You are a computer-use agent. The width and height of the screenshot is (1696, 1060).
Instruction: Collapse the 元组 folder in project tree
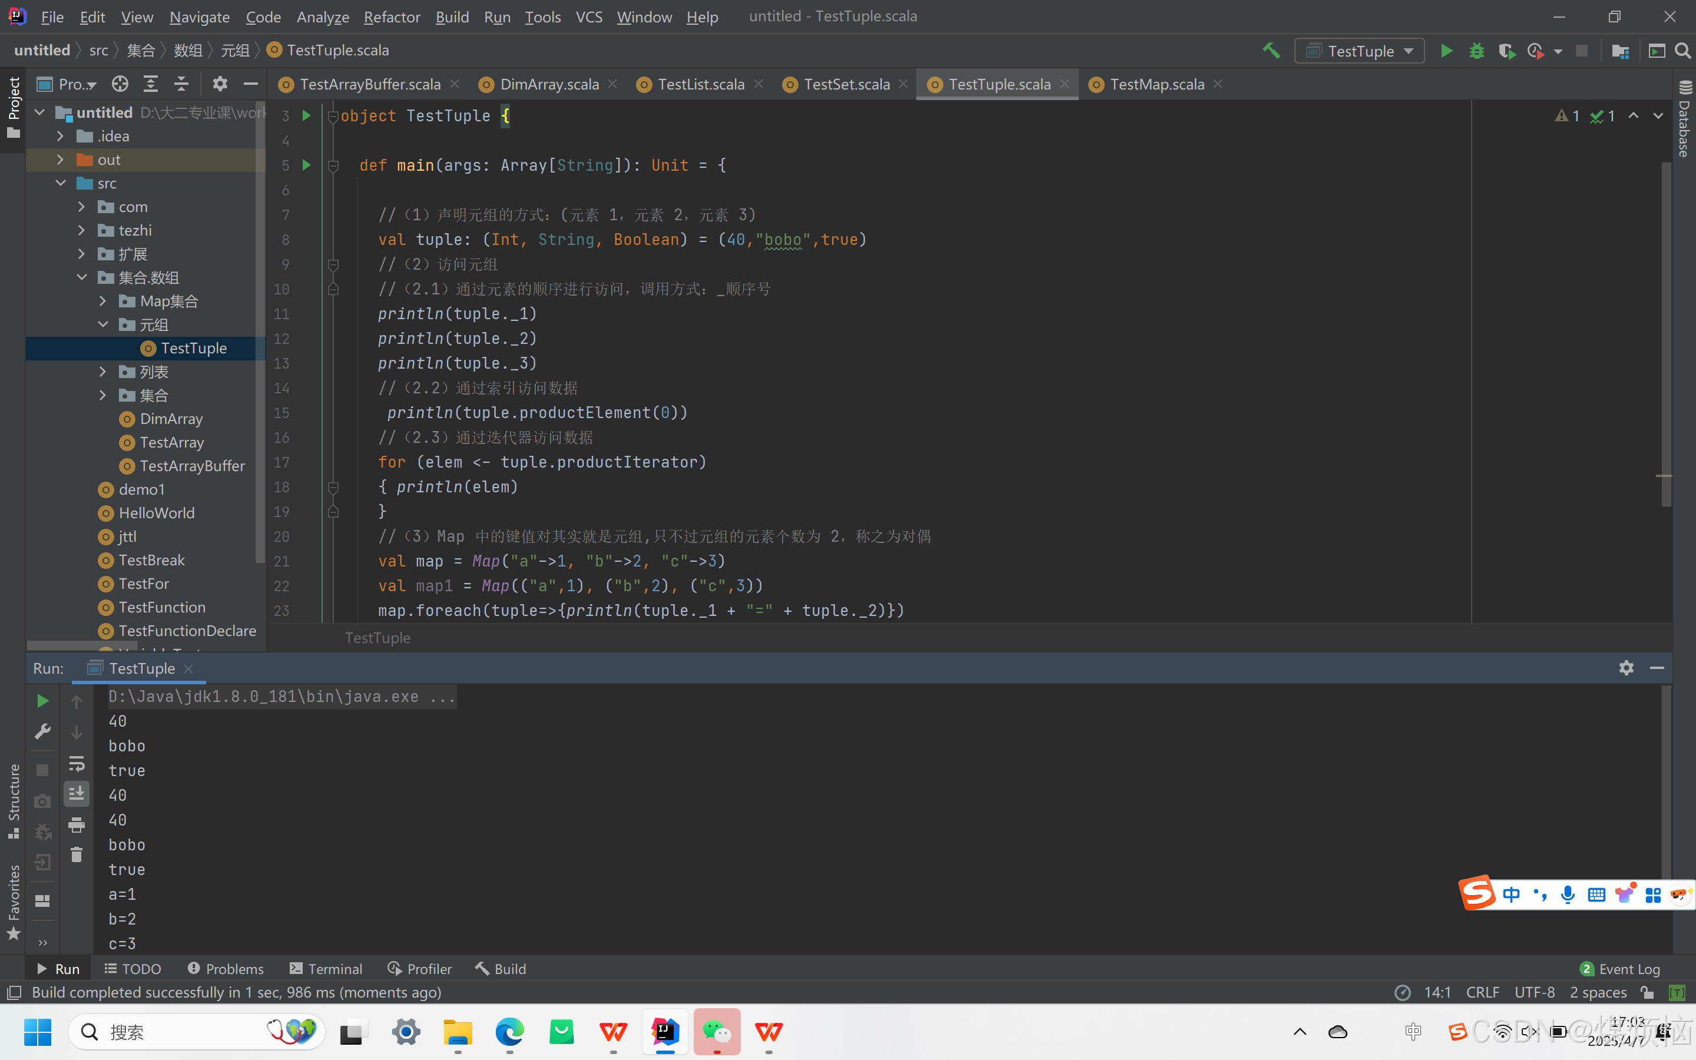click(x=103, y=324)
